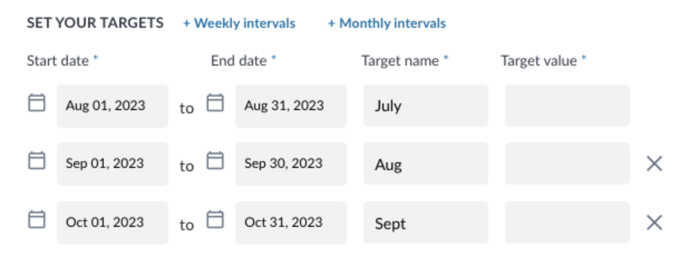Click the Aug 31, 2023 end date field
This screenshot has height=258, width=679.
coord(291,106)
